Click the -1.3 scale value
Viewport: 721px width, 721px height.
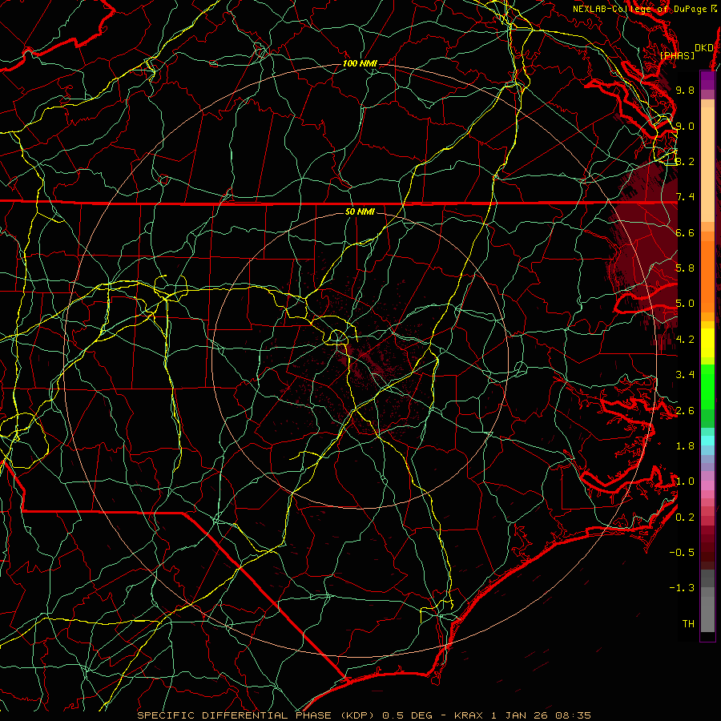[682, 588]
